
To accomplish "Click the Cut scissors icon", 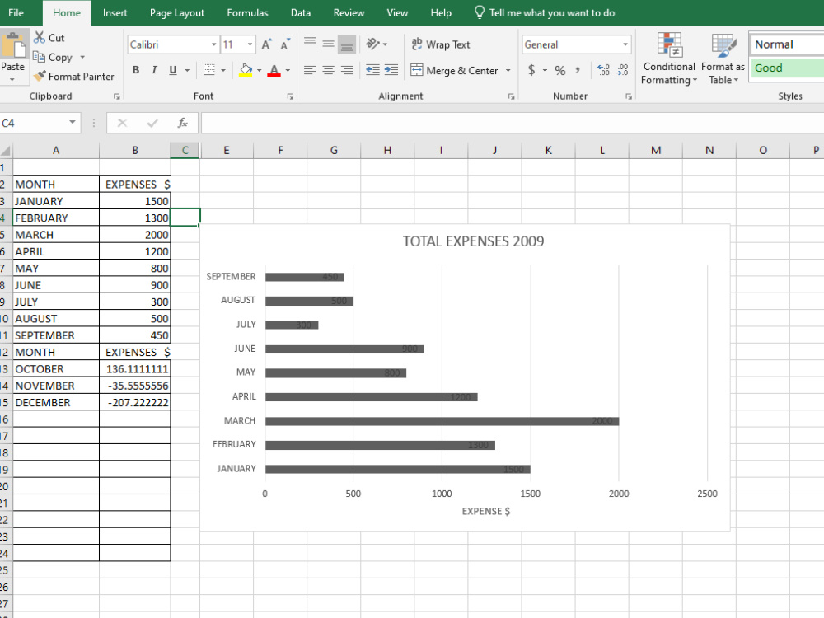I will coord(40,37).
